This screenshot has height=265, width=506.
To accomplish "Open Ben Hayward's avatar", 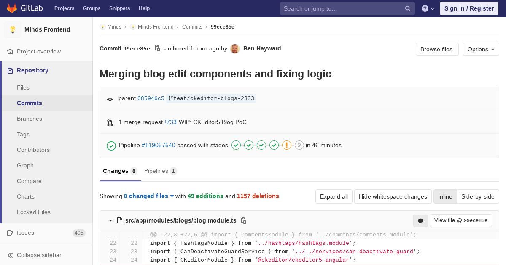I will tap(235, 49).
